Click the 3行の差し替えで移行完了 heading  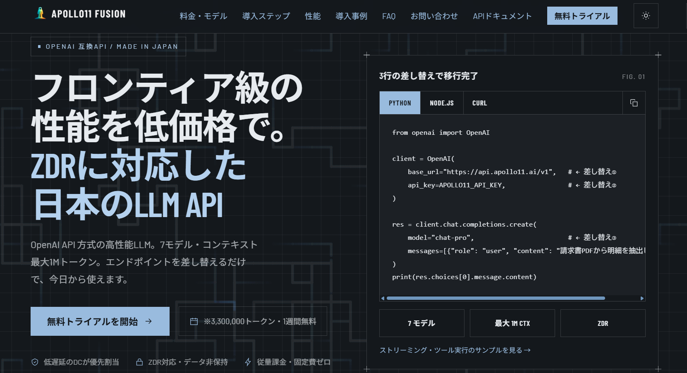click(428, 76)
